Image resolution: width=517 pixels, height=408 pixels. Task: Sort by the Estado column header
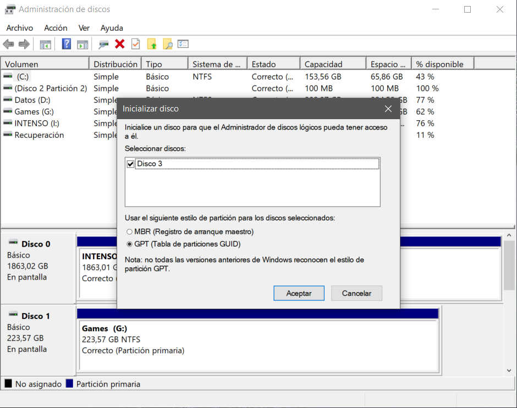[x=274, y=64]
